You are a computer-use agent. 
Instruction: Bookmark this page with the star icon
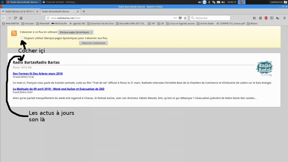[x=185, y=18]
